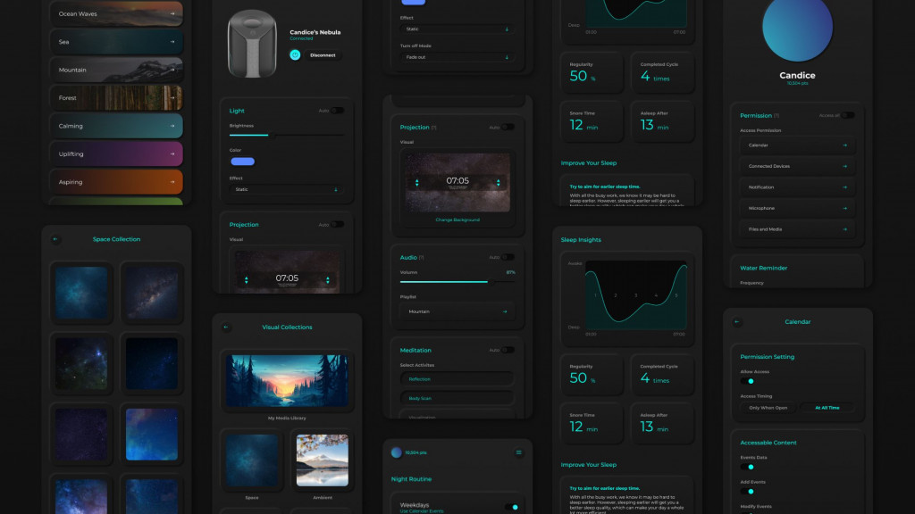Select My Media Library forest thumbnail
Screen dimensions: 915x514
tap(287, 381)
